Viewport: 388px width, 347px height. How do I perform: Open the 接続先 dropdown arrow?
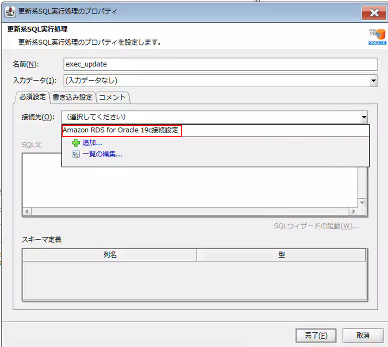(x=364, y=117)
